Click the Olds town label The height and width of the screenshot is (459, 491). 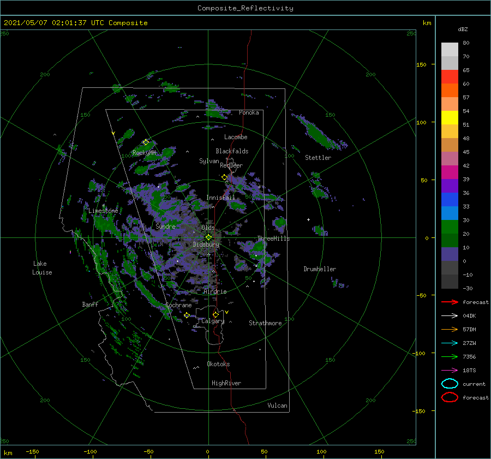coord(208,228)
